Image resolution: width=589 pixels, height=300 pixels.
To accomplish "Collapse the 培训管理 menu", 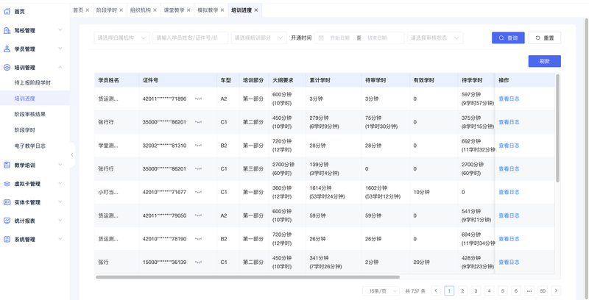I will (60, 67).
